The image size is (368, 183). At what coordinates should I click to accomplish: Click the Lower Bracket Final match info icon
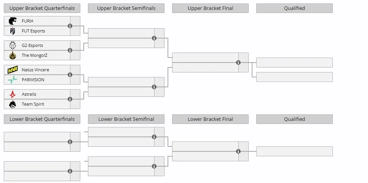(x=238, y=151)
